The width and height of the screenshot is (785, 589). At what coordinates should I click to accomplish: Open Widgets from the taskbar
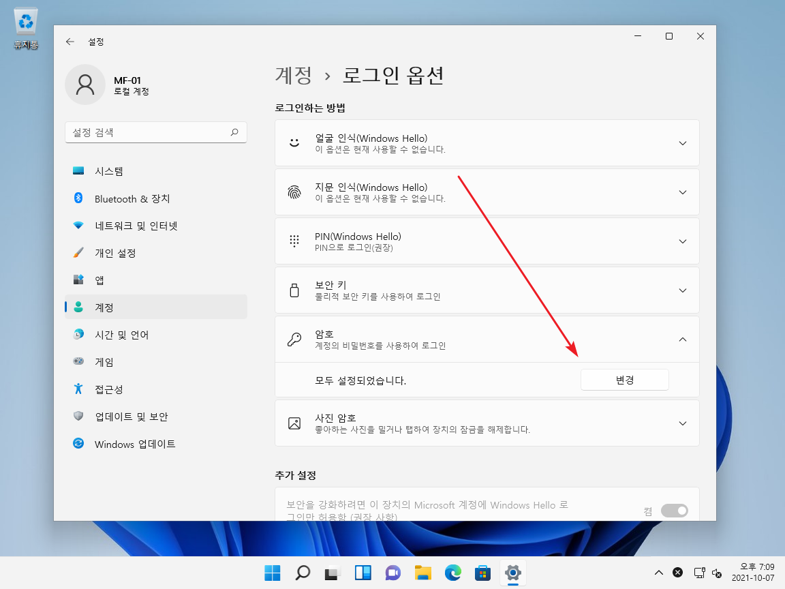click(363, 573)
